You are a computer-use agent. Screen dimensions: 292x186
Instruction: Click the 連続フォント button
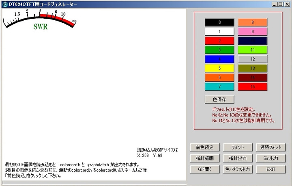pos(271,147)
